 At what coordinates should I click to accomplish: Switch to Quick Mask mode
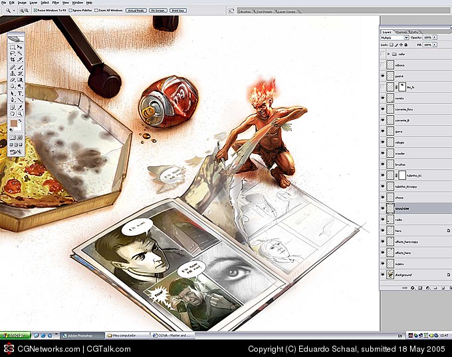click(20, 137)
